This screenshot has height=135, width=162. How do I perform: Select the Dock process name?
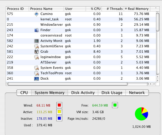(44, 79)
